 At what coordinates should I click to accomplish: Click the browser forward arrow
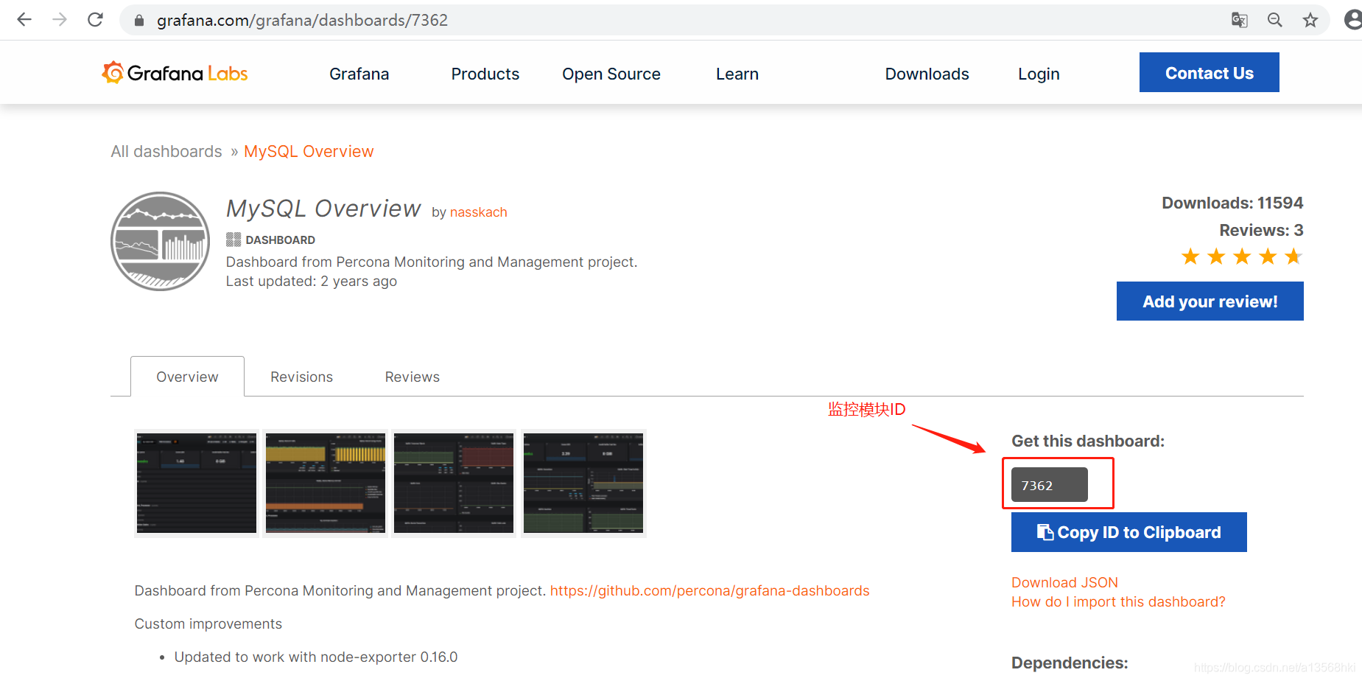60,20
